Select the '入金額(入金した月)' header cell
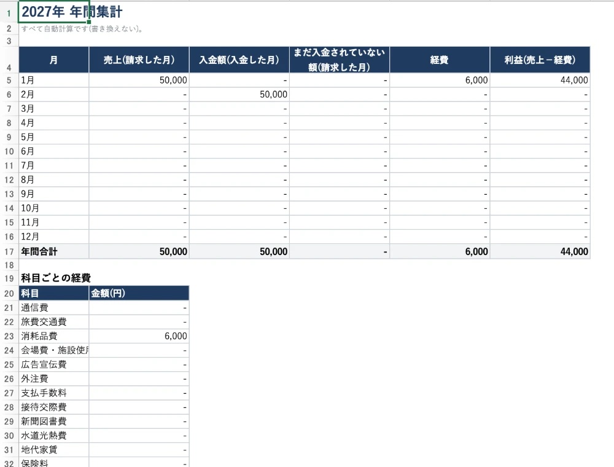Screen dimensions: 614x467 point(239,60)
